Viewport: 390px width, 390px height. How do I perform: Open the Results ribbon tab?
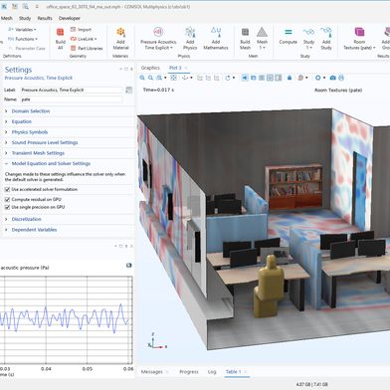pyautogui.click(x=45, y=18)
